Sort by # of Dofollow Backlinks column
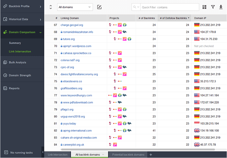227x158 pixels. (x=174, y=18)
